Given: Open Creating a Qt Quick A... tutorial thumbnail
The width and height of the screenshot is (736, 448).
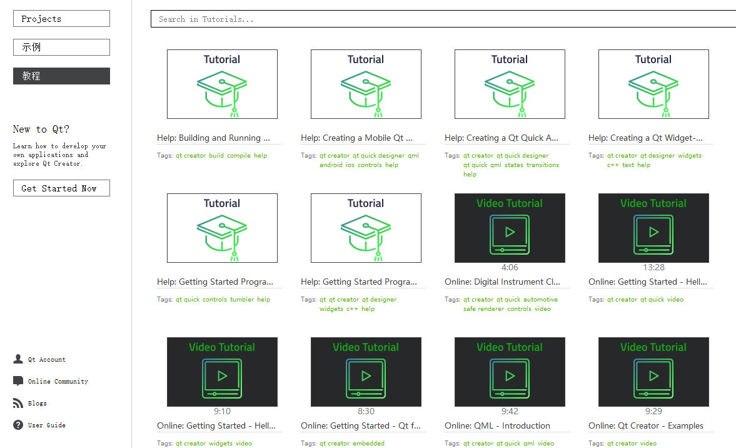Looking at the screenshot, I should pyautogui.click(x=510, y=84).
